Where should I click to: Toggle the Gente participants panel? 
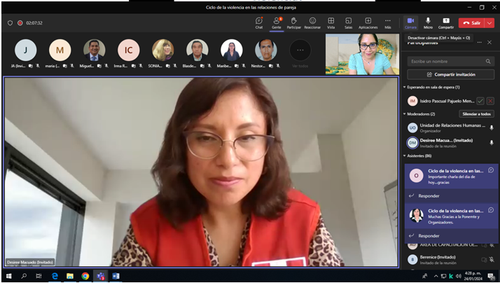coord(277,23)
